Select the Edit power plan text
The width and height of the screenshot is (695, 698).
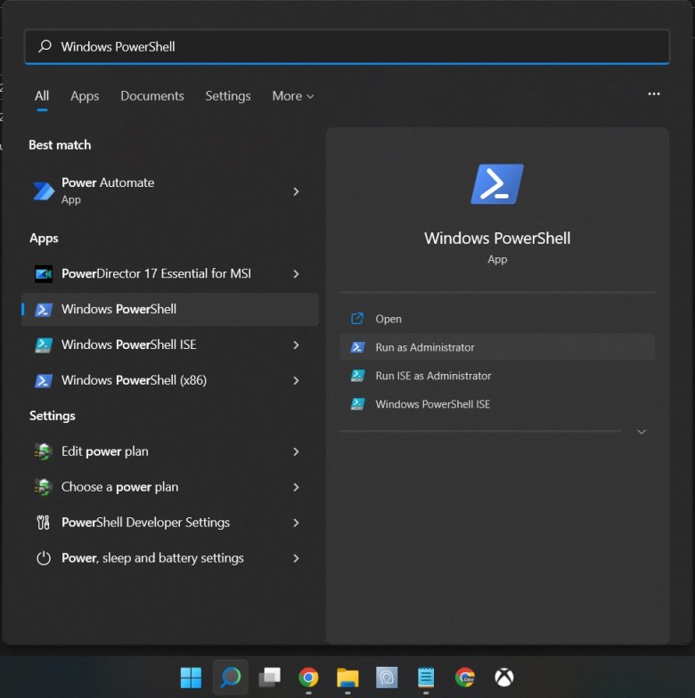105,452
